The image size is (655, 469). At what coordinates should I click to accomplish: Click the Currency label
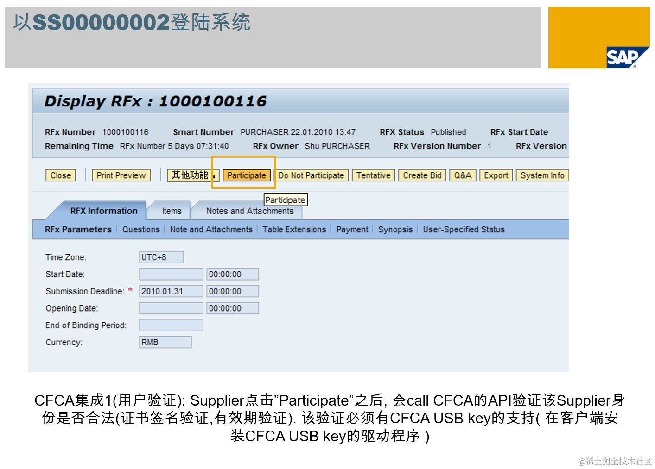coord(64,342)
